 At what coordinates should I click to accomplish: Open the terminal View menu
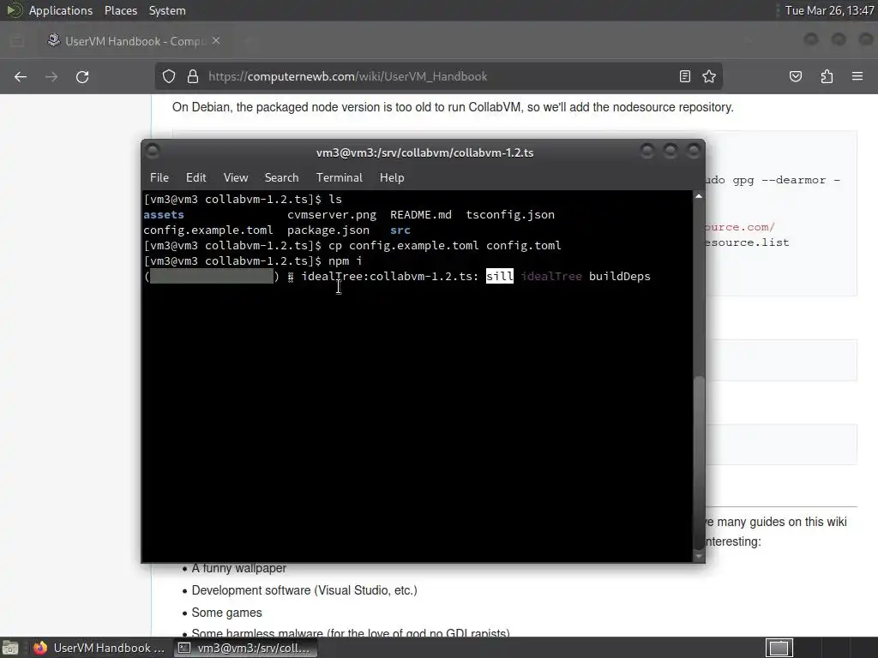point(236,177)
